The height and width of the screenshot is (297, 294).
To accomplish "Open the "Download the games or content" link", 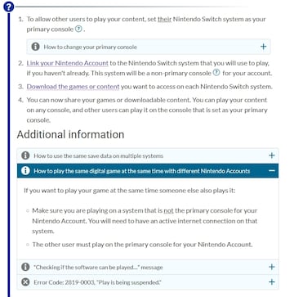I will tap(73, 87).
